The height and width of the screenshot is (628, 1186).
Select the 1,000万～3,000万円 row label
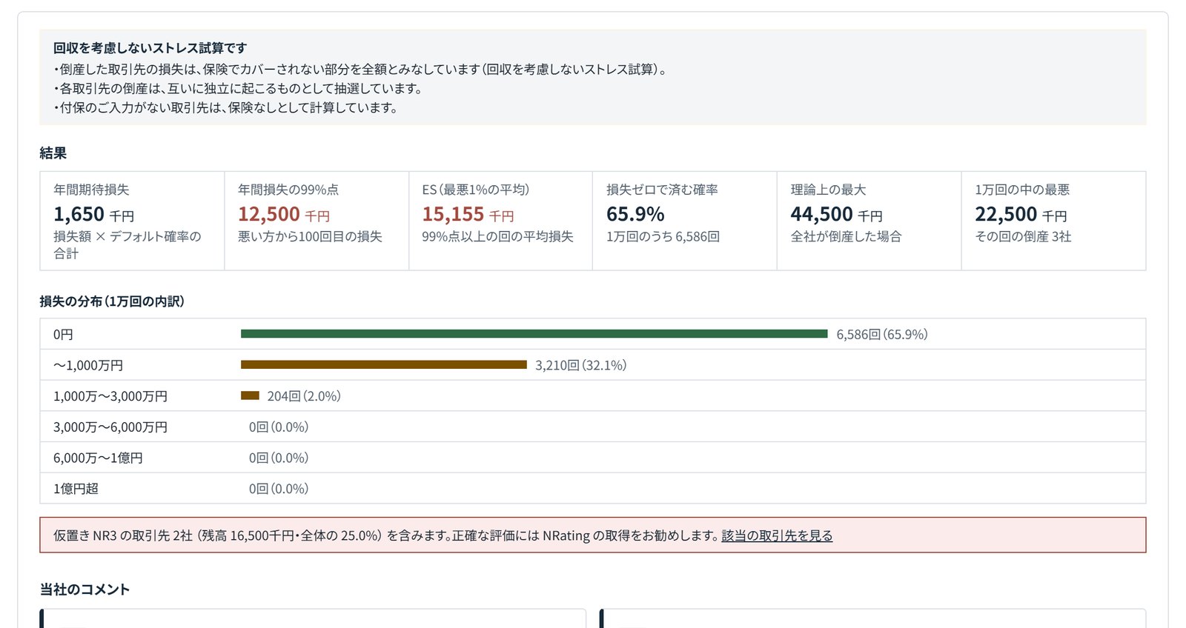coord(110,396)
